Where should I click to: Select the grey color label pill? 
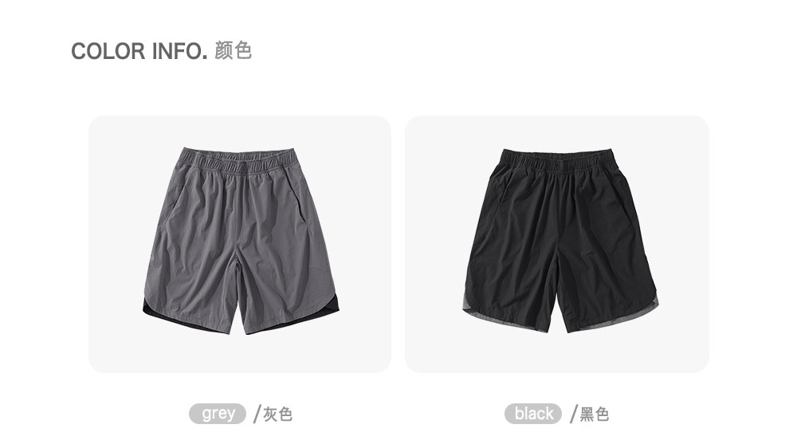(218, 414)
